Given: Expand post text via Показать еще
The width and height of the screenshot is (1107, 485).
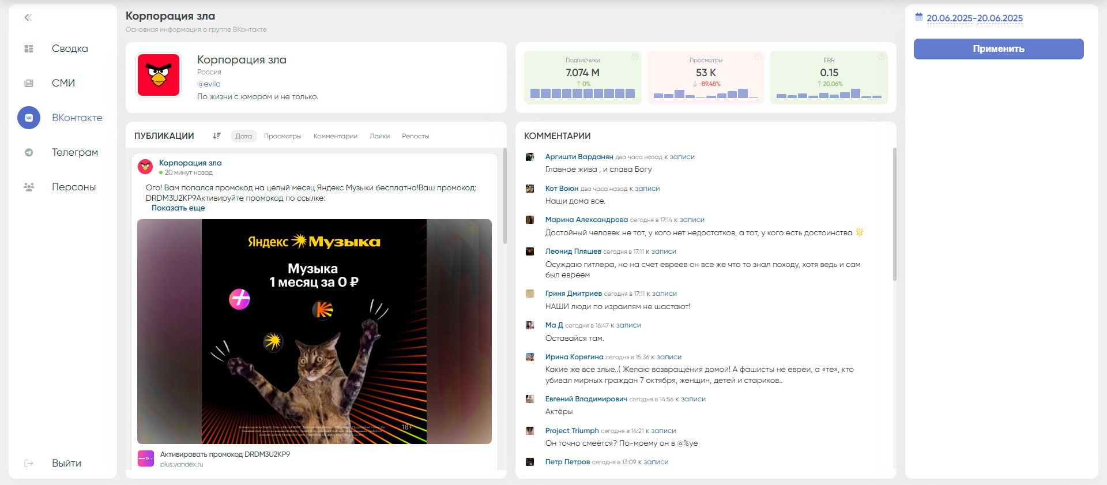Looking at the screenshot, I should click(x=178, y=208).
